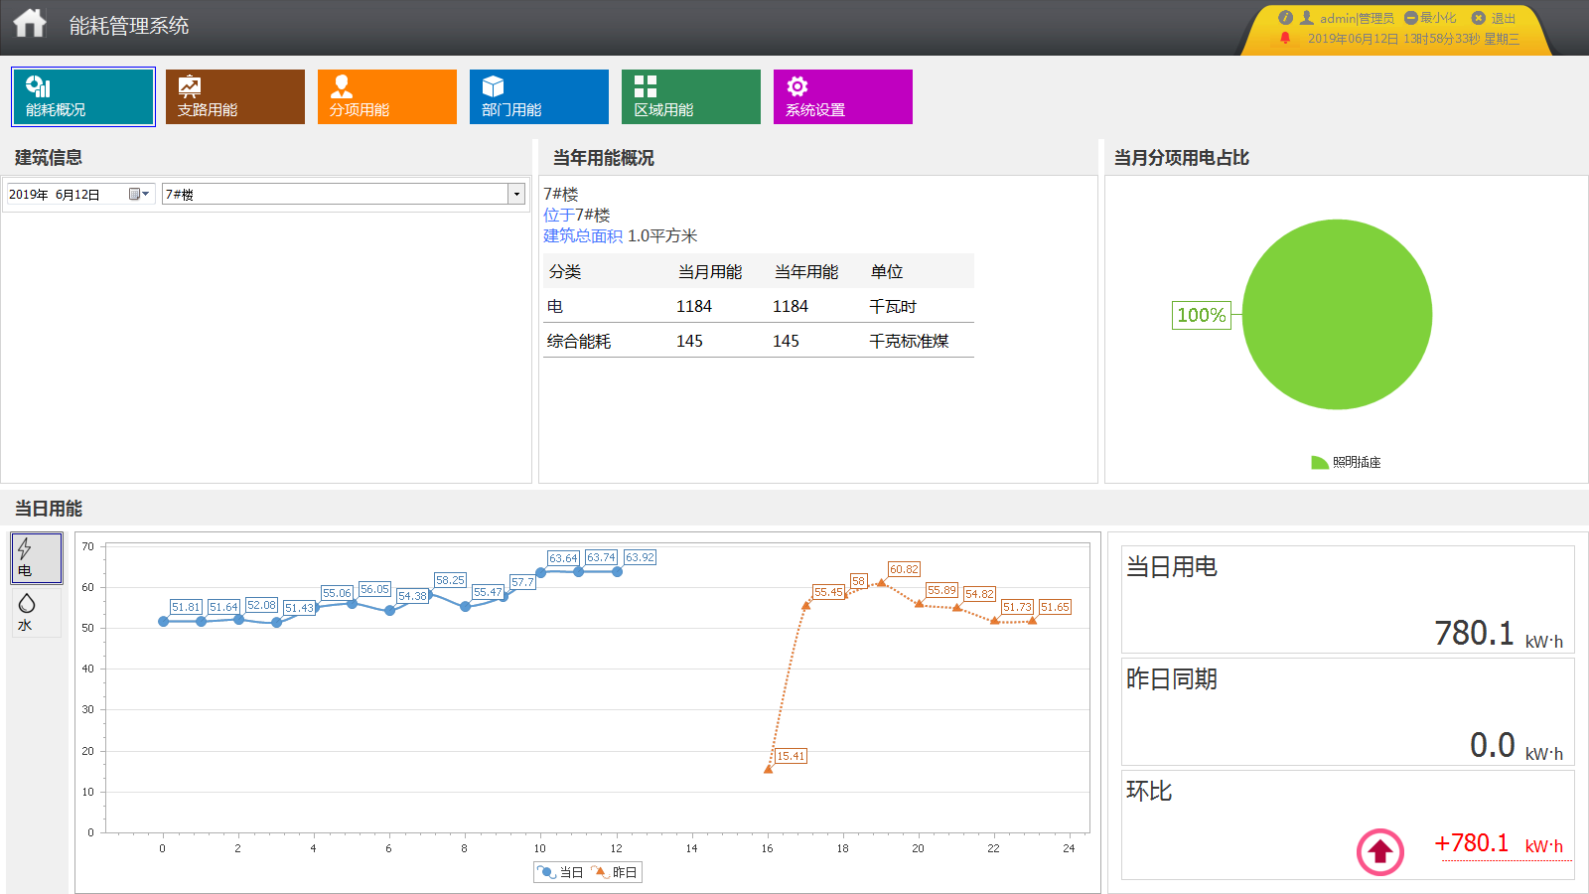Switch to the 分项用能 module

386,96
